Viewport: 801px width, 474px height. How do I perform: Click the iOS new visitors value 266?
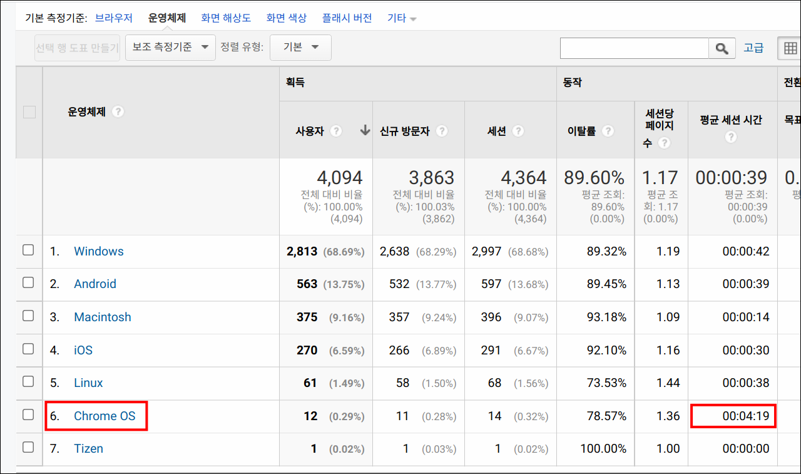click(399, 350)
